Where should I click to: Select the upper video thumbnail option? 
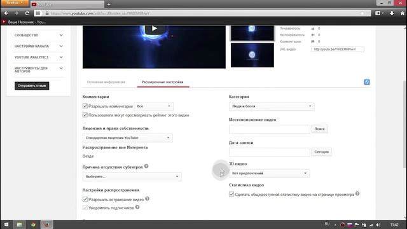[x=252, y=33]
